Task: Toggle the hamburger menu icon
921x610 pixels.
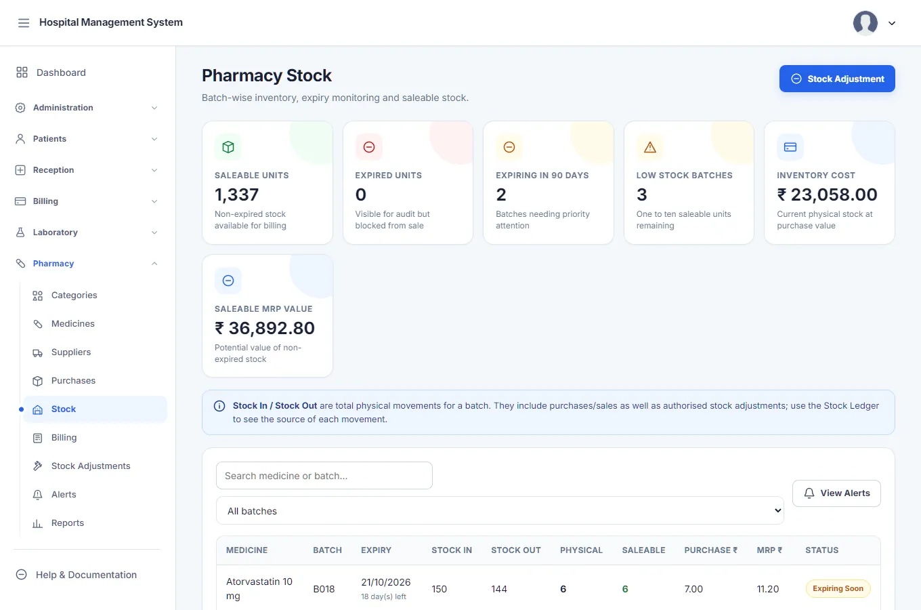Action: click(x=24, y=23)
